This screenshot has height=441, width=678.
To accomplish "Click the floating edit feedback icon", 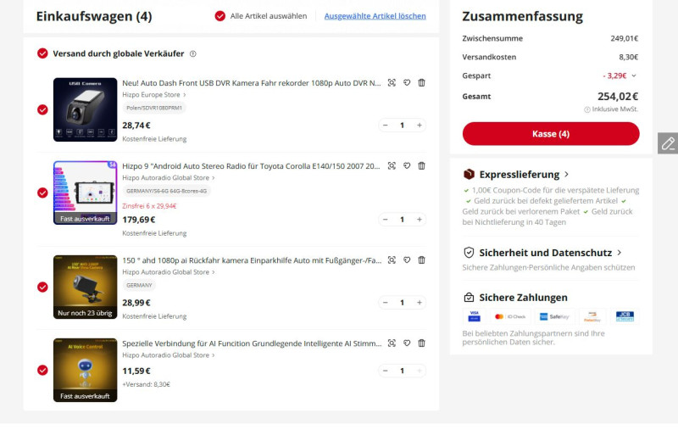I will point(668,143).
